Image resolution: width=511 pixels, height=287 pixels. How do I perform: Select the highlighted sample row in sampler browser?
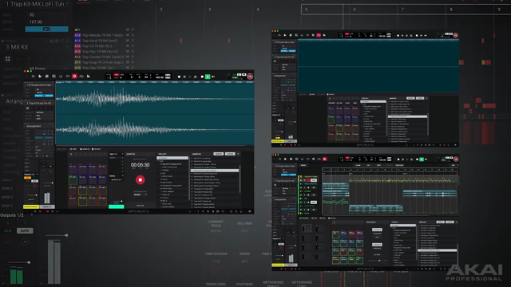coord(215,170)
